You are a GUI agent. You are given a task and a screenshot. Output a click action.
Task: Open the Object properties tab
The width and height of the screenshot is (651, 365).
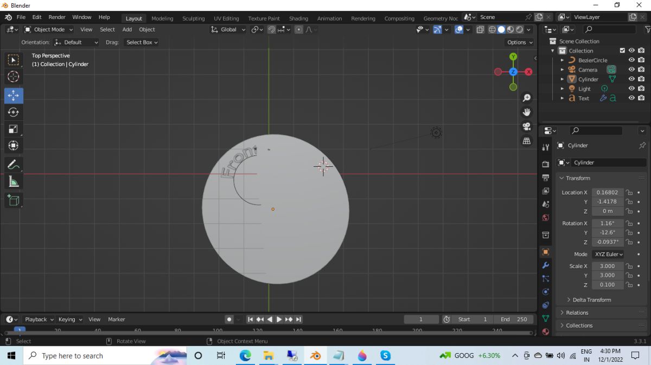coord(546,252)
